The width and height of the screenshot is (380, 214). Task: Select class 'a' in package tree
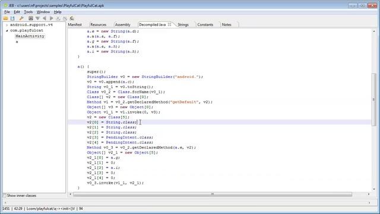(17, 42)
